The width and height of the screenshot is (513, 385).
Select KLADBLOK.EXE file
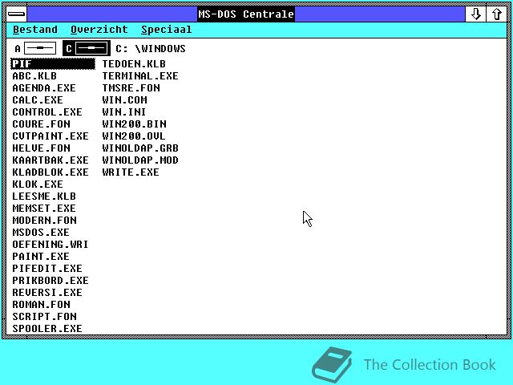[50, 172]
